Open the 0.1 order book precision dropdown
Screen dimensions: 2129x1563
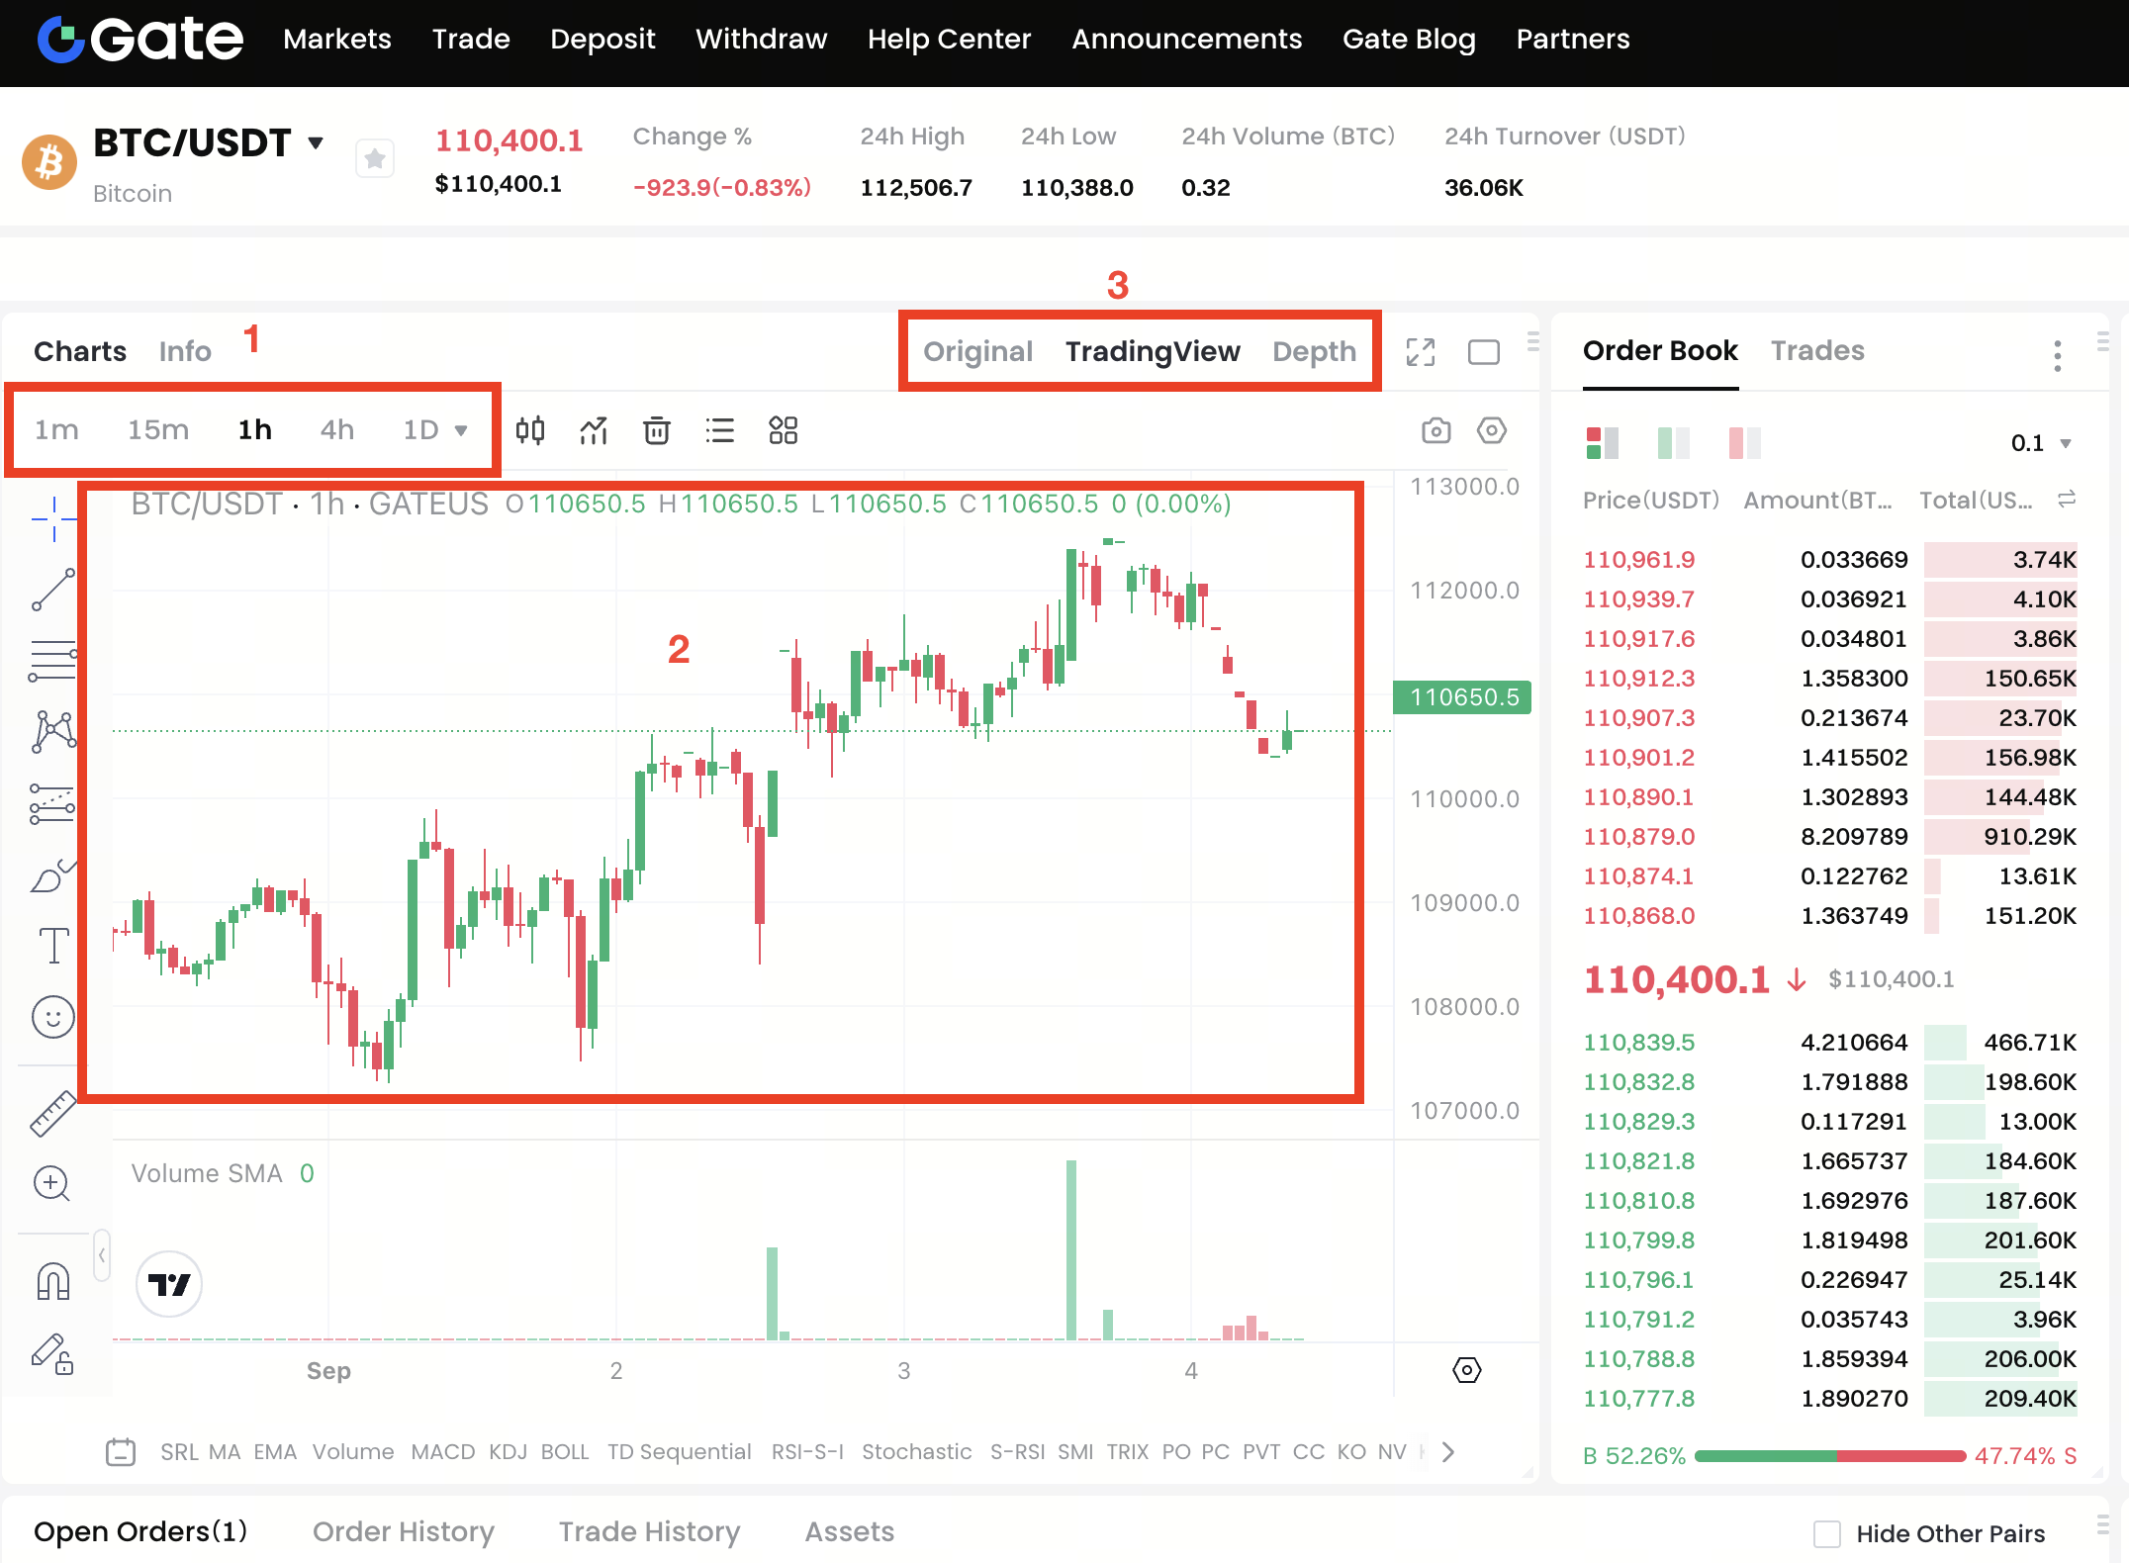(x=2042, y=443)
